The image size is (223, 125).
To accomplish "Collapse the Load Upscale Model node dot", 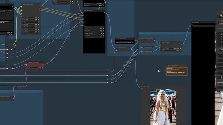I will pyautogui.click(x=116, y=39).
